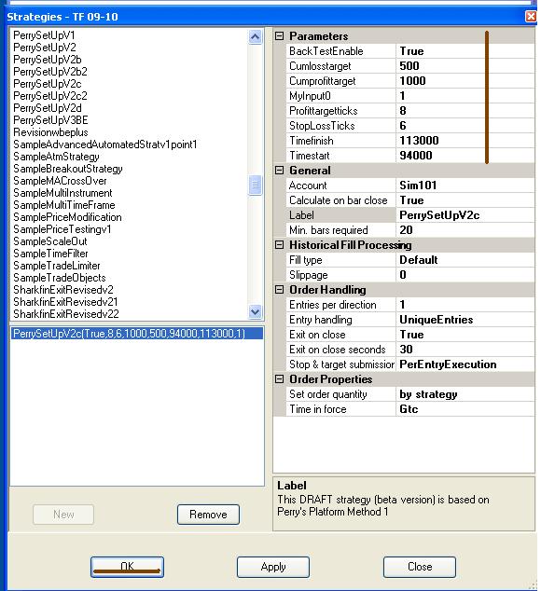Select SharkfinExitRevisedv2 strategy
This screenshot has width=541, height=591.
[63, 290]
